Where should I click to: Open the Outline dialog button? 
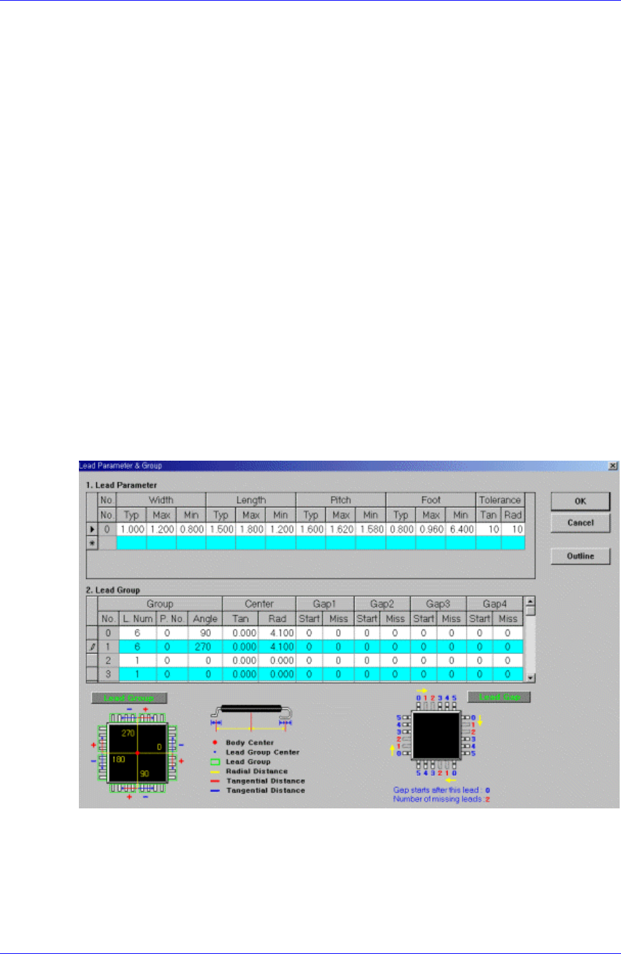tap(580, 556)
